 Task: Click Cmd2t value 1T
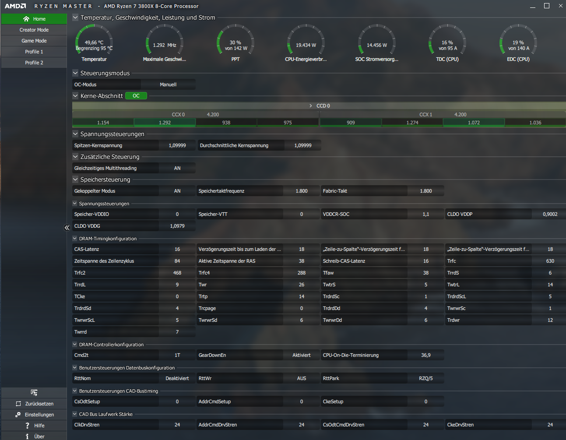(177, 355)
